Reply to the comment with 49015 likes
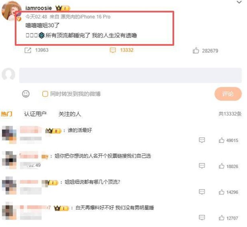The height and width of the screenshot is (227, 247). point(202,140)
